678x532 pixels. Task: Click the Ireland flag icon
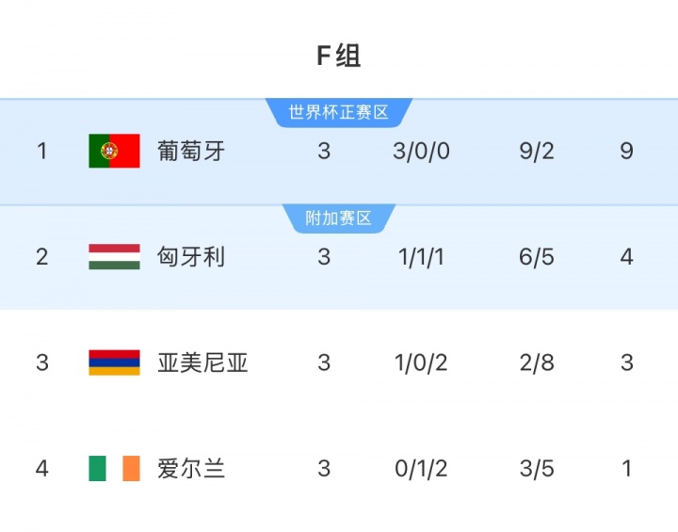114,468
